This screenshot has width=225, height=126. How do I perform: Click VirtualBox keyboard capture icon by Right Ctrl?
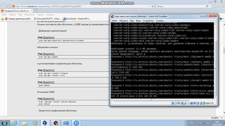pyautogui.click(x=204, y=103)
